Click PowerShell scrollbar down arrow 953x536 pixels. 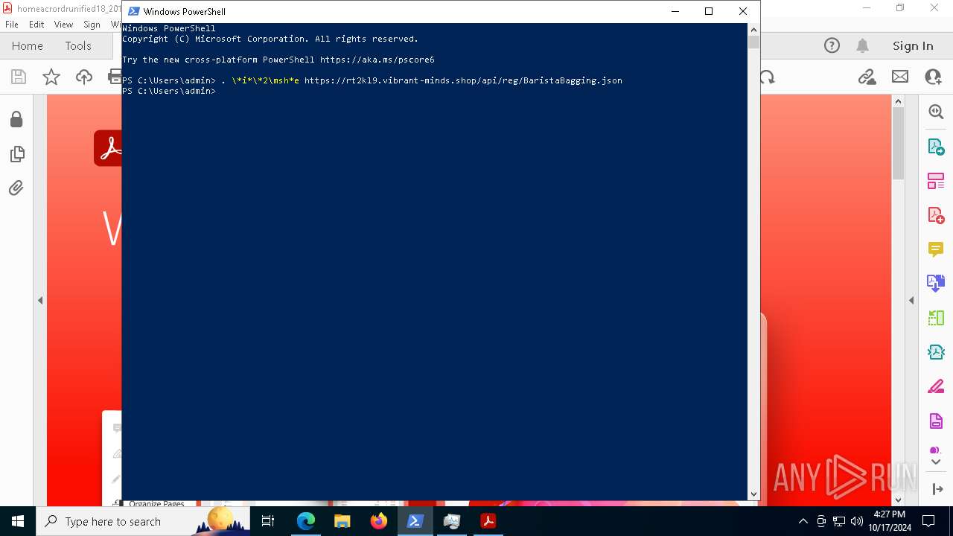[x=753, y=494]
